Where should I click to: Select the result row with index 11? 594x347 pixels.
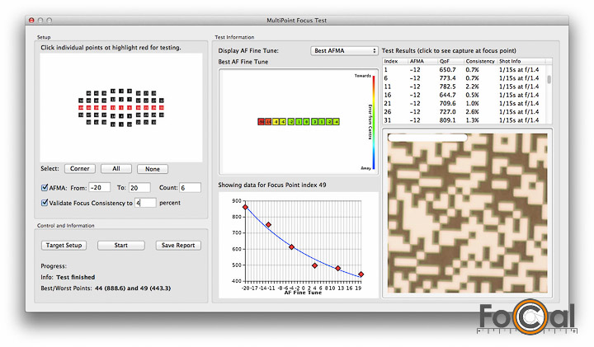tap(464, 87)
